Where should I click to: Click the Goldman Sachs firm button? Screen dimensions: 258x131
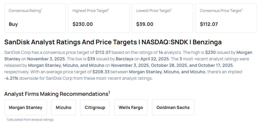[173, 107]
